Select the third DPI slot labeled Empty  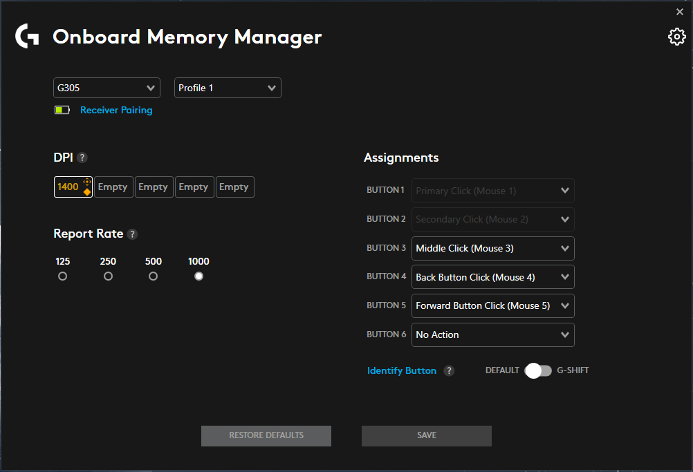(154, 187)
